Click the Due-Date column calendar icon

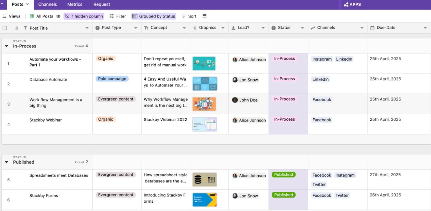pos(372,28)
